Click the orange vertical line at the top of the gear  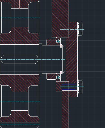pyautogui.click(x=19, y=4)
